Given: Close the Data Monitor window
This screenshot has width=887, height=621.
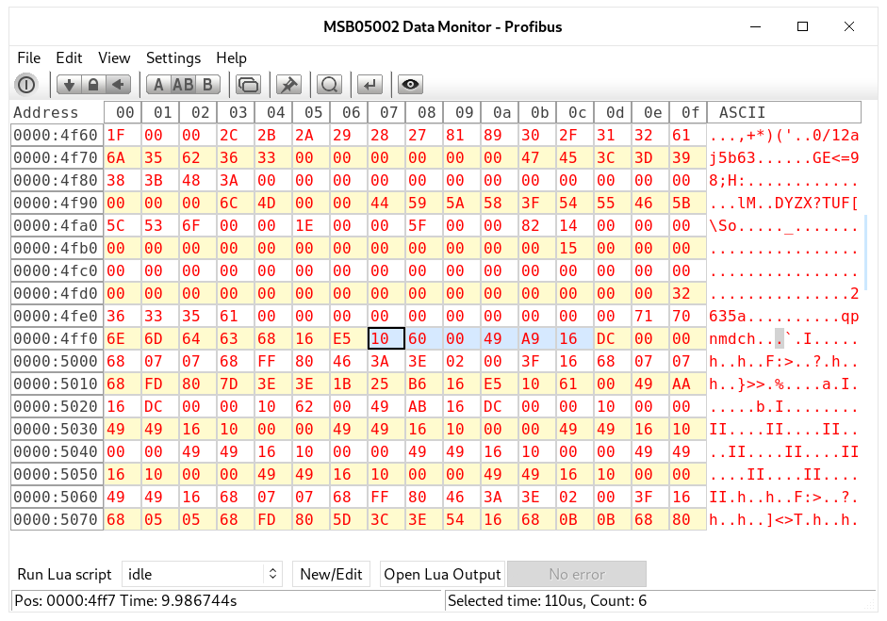Looking at the screenshot, I should (x=849, y=26).
